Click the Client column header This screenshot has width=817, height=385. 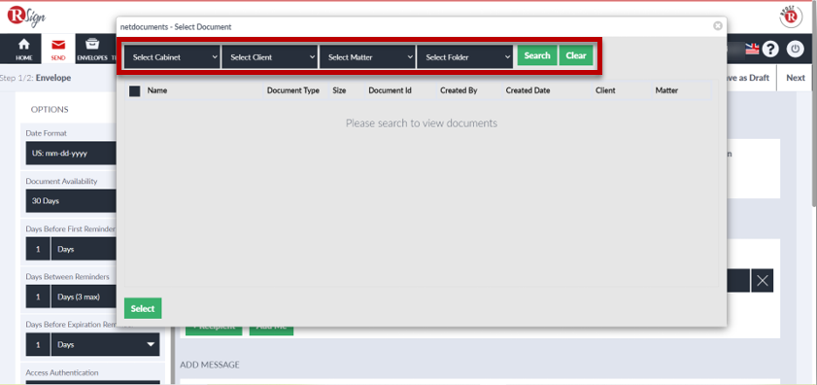point(605,90)
